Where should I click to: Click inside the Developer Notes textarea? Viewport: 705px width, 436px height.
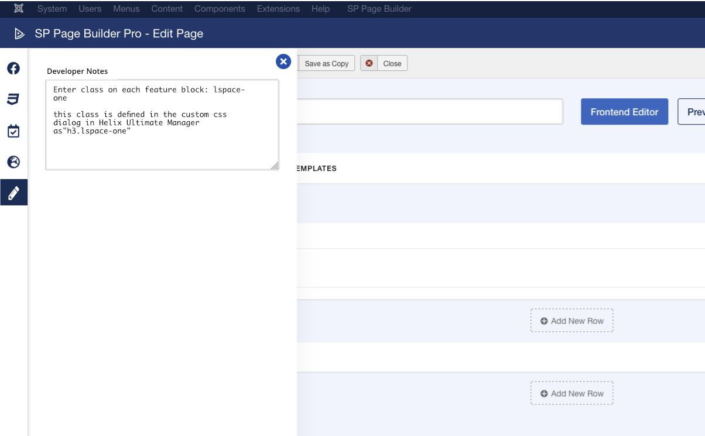click(162, 125)
